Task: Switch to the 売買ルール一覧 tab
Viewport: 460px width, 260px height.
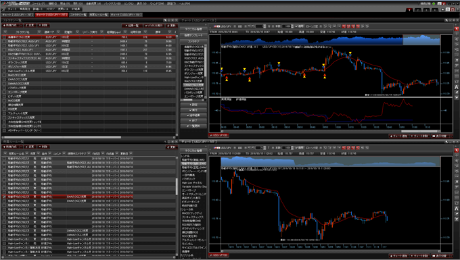Action: [x=98, y=15]
